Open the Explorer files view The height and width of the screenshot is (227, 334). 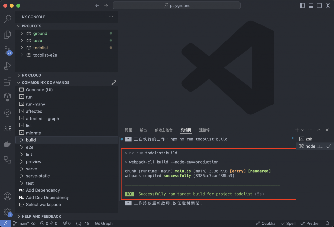pos(8,35)
